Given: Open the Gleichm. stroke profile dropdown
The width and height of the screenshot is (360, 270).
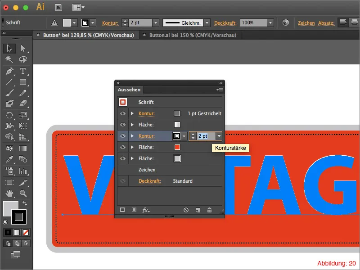Looking at the screenshot, I should (x=207, y=23).
